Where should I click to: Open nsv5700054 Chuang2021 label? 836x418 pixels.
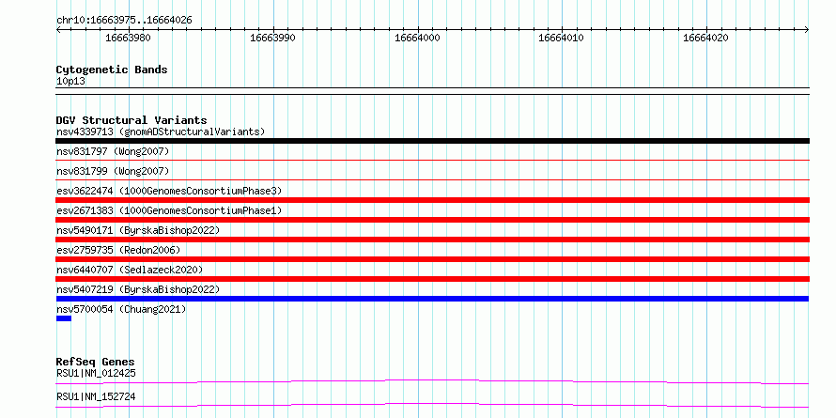point(121,309)
